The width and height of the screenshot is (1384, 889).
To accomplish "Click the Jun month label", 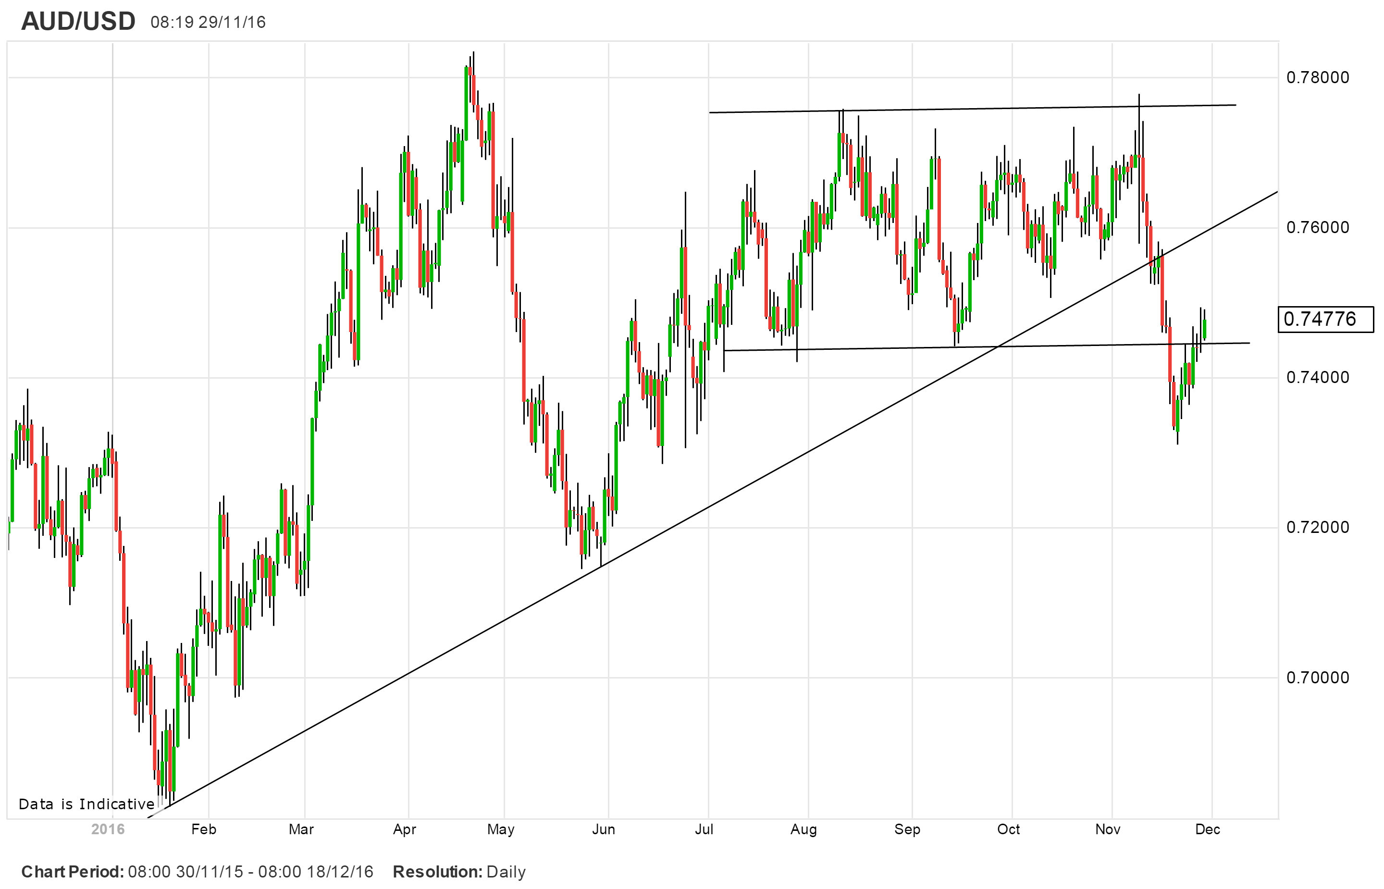I will (604, 829).
